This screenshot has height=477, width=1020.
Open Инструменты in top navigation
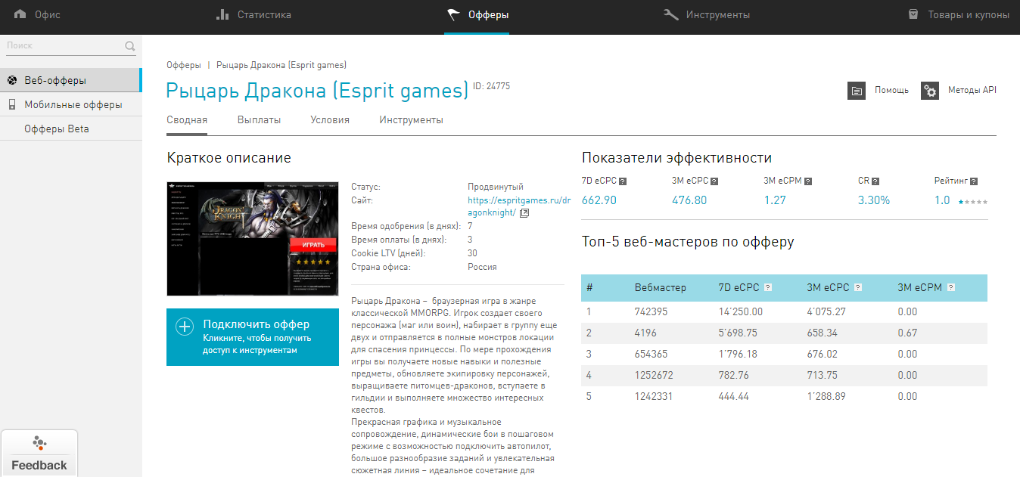707,15
